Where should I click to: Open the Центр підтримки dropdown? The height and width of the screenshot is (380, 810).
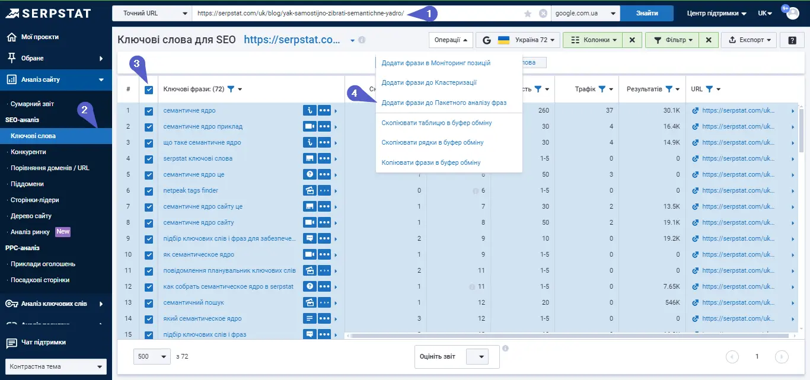[716, 13]
